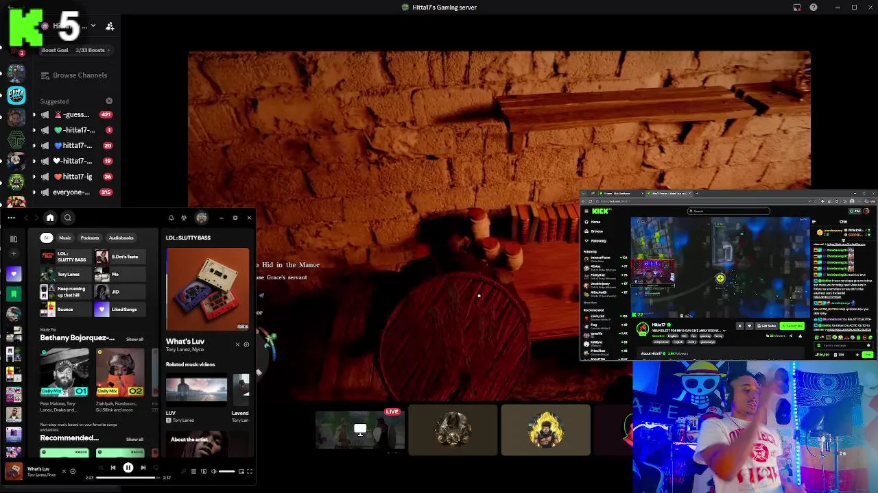
Task: Click Kick Subscribe button in browser
Action: click(x=792, y=326)
